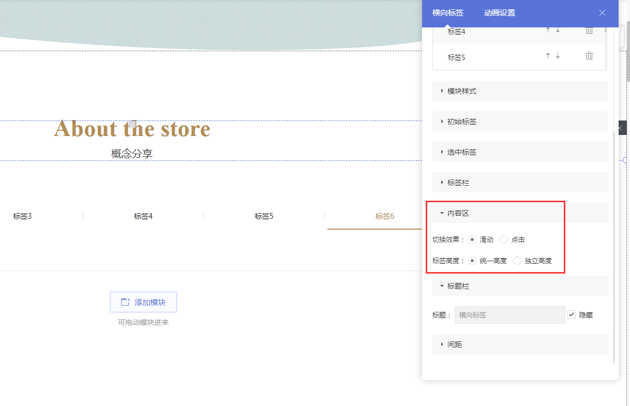Move 标签5 down with arrow icon

tap(558, 56)
